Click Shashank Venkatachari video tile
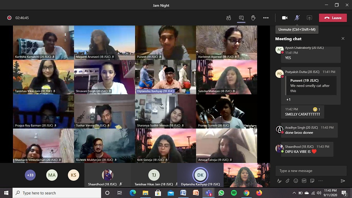Image resolution: width=352 pixels, height=198 pixels. [x=44, y=146]
